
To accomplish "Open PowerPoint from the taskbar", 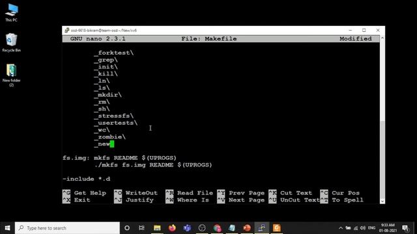I will (247, 228).
